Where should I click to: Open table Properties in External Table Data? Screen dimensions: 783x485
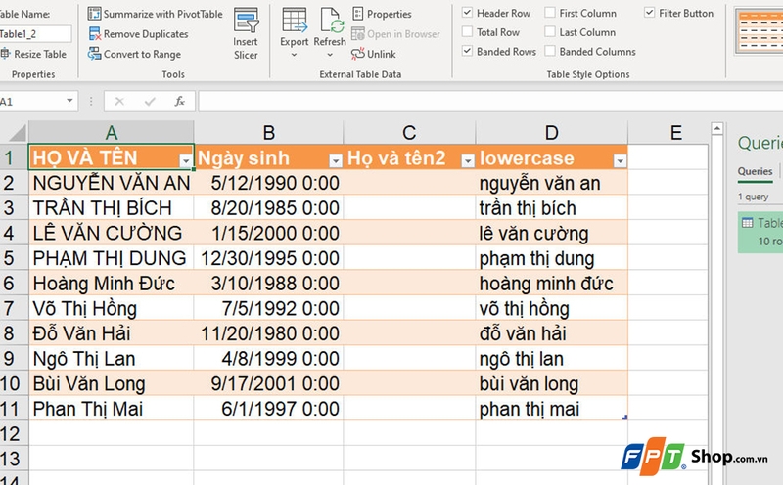(x=382, y=14)
